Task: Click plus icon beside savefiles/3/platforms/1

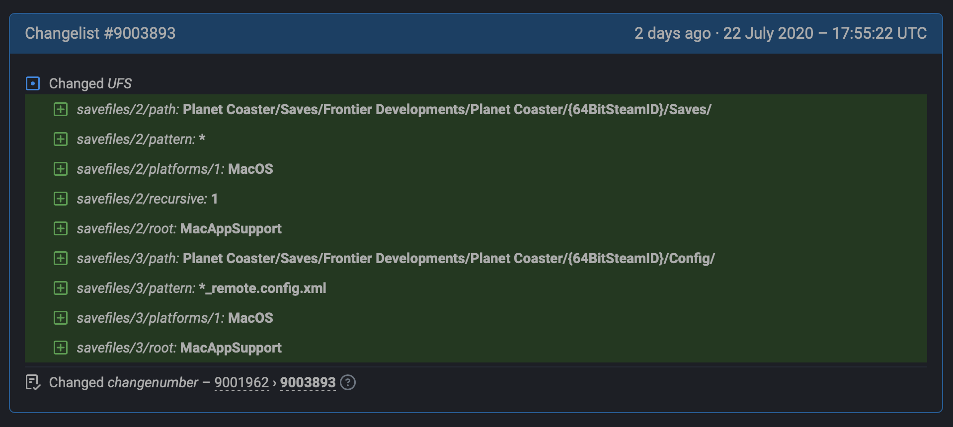Action: [61, 318]
